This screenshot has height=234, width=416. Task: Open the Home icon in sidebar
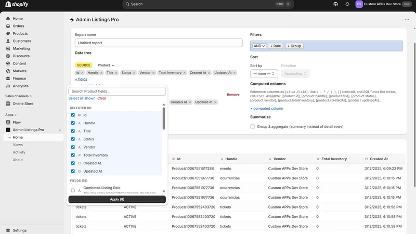coord(8,19)
